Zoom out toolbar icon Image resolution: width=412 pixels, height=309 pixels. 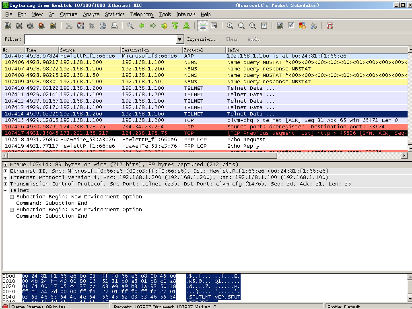click(x=241, y=26)
